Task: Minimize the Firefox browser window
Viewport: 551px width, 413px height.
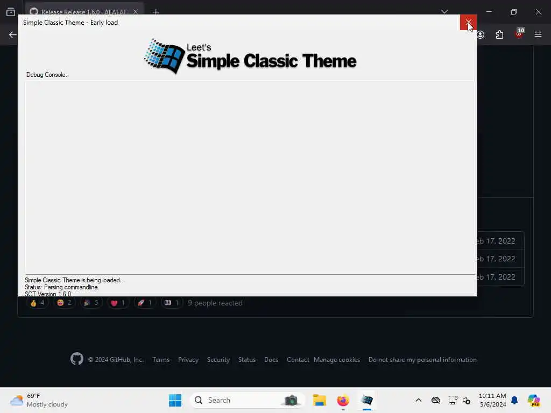Action: point(489,12)
